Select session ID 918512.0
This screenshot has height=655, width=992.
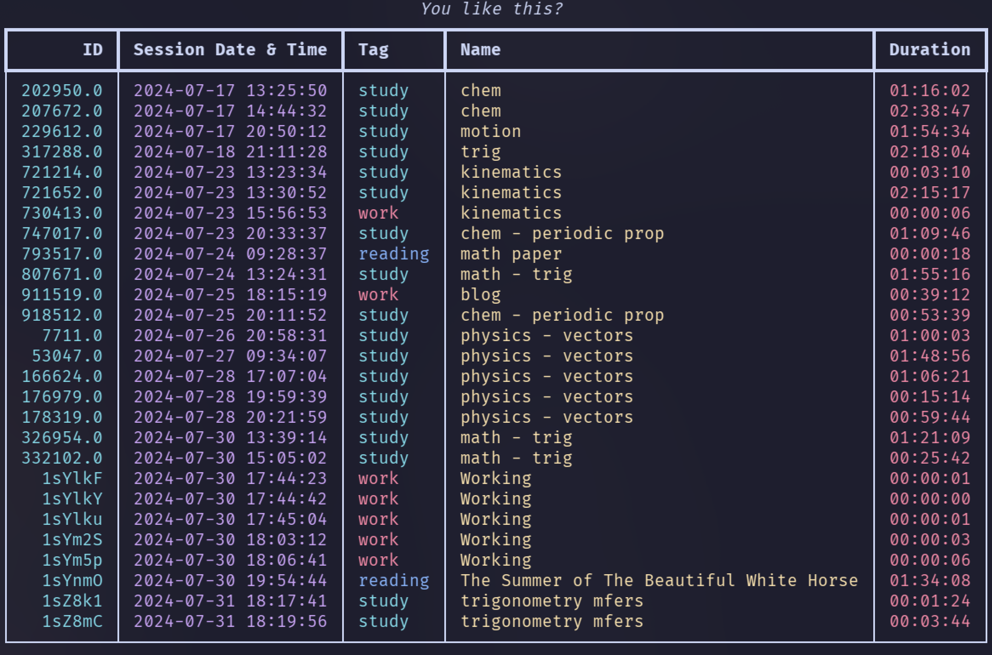(62, 315)
